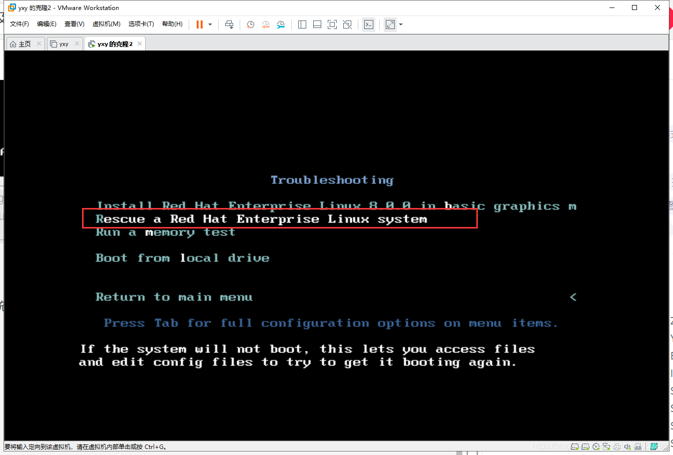673x455 pixels.
Task: Click the CD/DVD drive status icon
Action: [596, 446]
